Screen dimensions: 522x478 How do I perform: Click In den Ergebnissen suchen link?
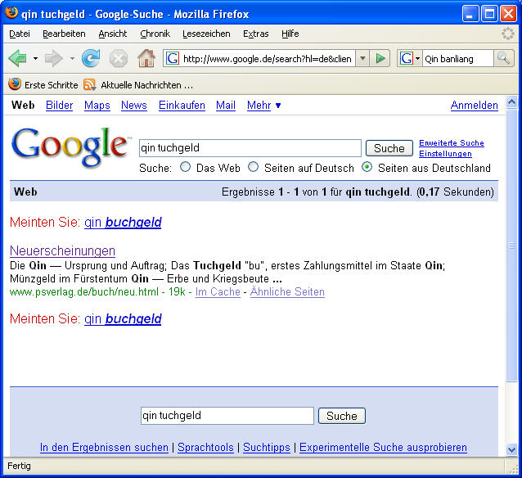click(104, 447)
